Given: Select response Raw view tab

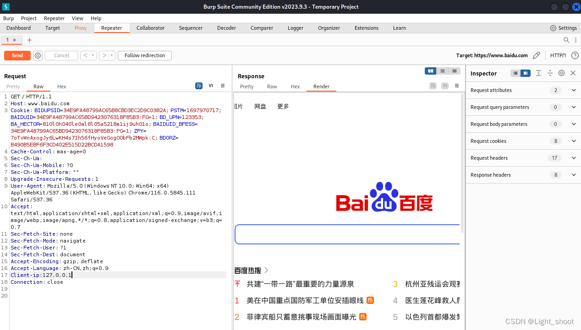Looking at the screenshot, I should (x=272, y=87).
